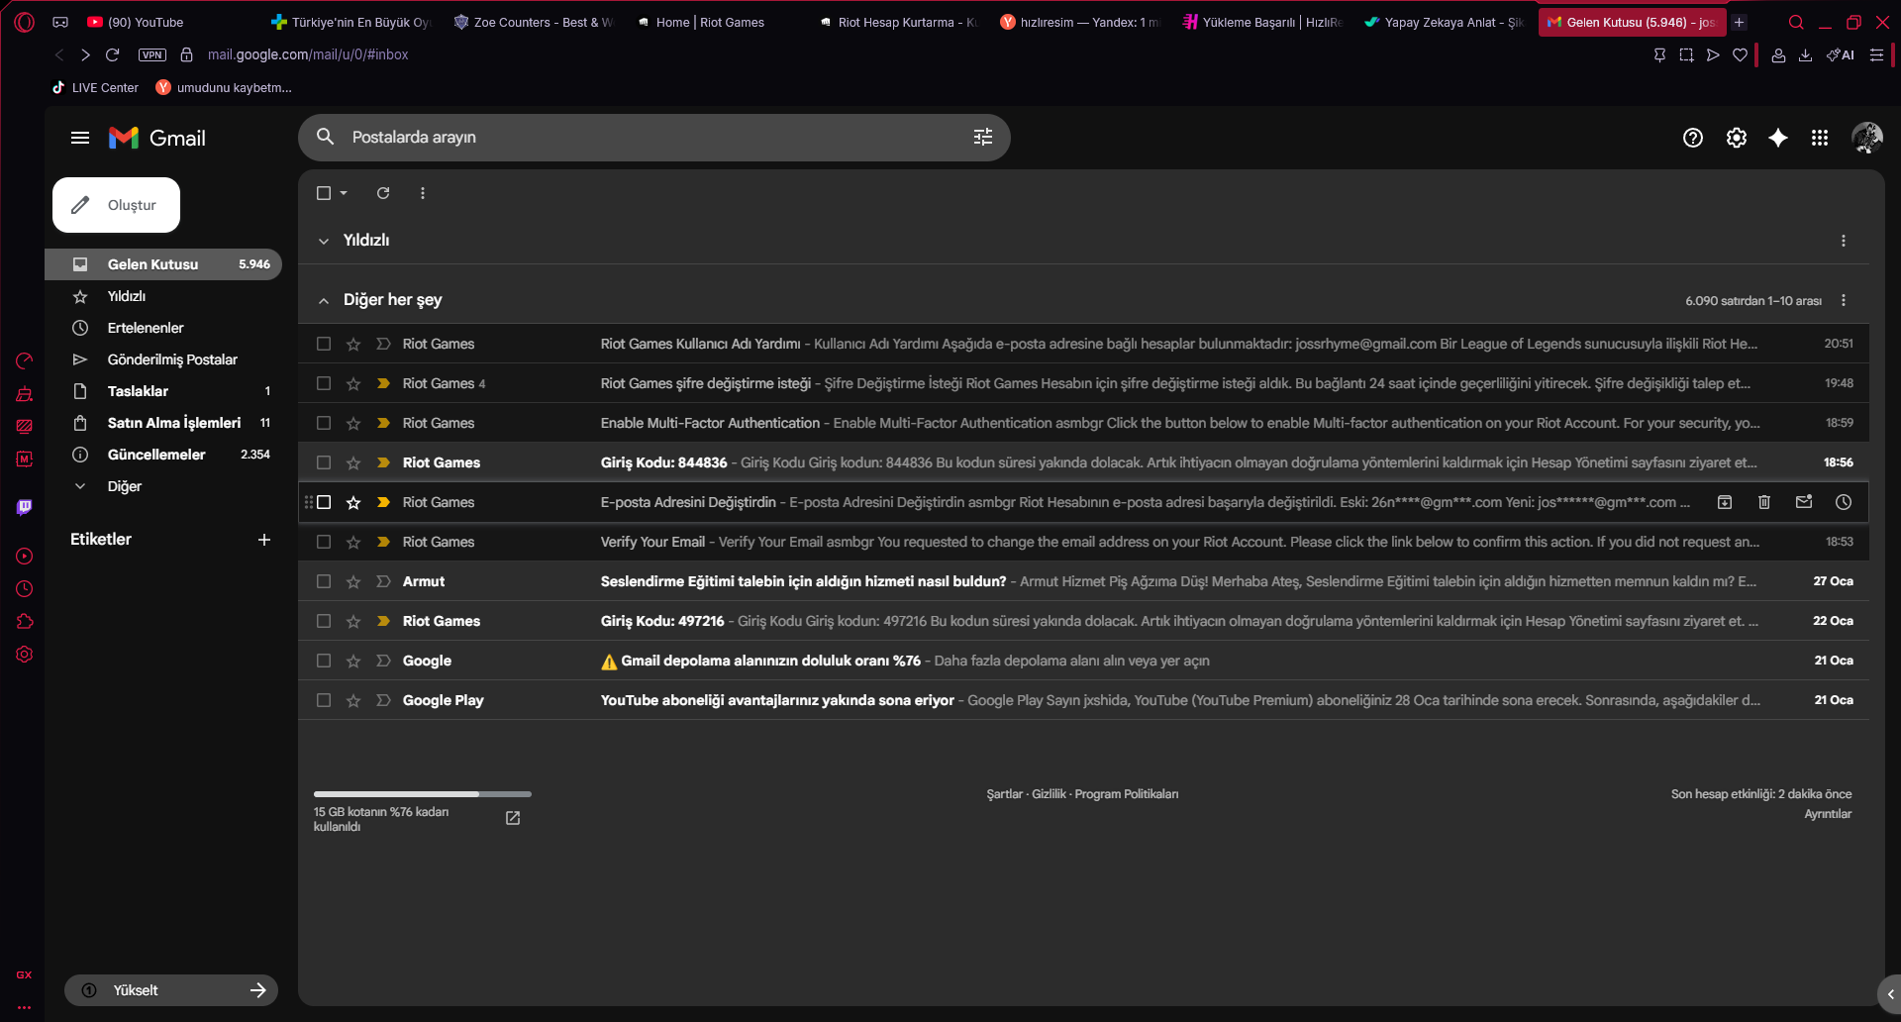Open the Gemini sparkle icon
Image resolution: width=1901 pixels, height=1022 pixels.
click(1778, 138)
